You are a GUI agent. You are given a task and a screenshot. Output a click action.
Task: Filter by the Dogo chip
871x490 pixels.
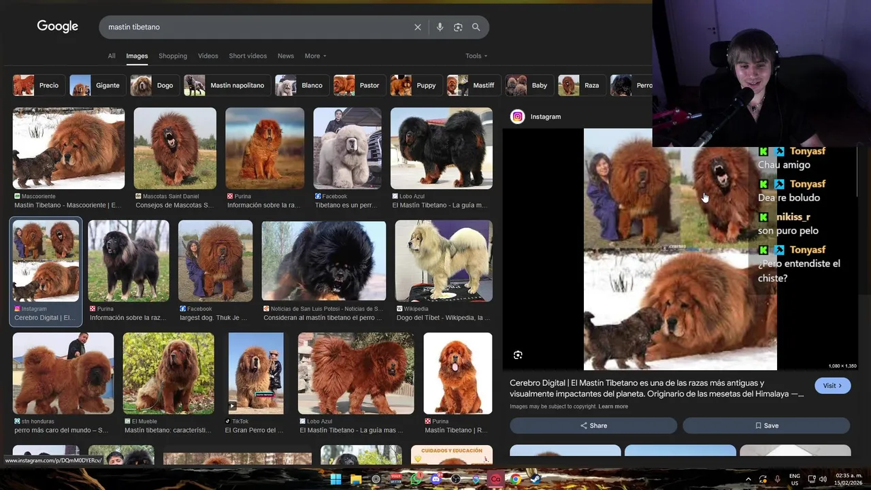(154, 85)
